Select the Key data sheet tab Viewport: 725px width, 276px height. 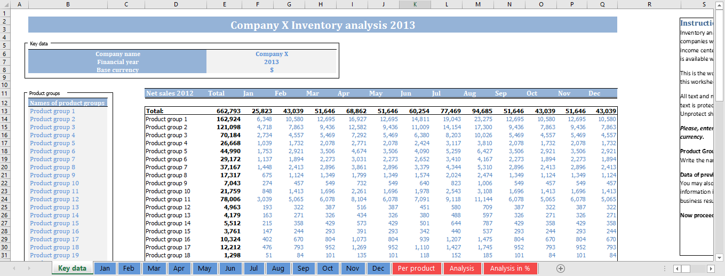click(x=72, y=269)
